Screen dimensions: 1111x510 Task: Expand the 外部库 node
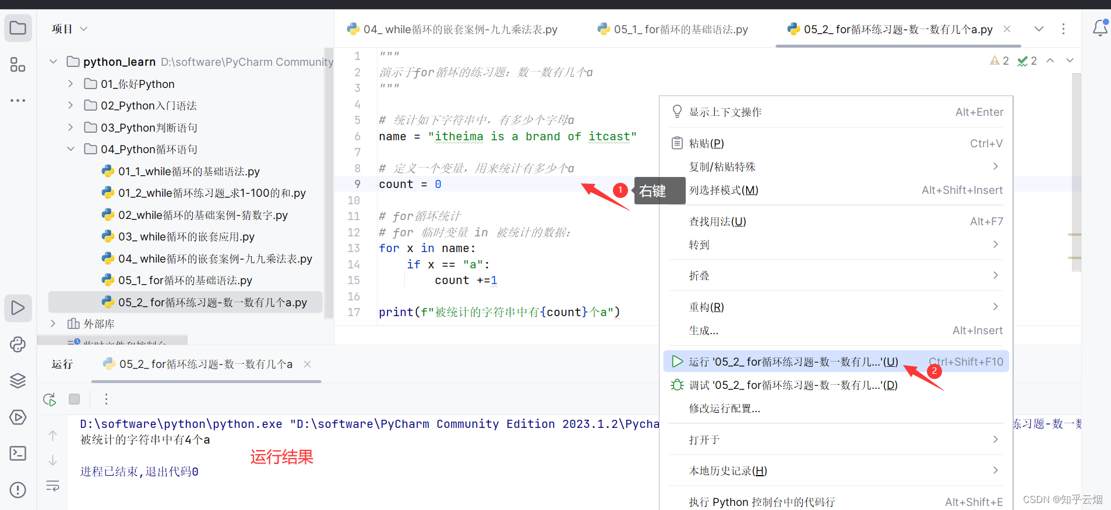pyautogui.click(x=54, y=324)
